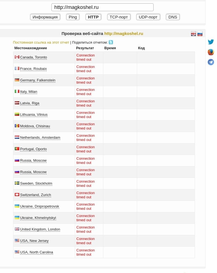This screenshot has width=217, height=273.
Task: Click the Twitter bird sidebar icon
Action: pos(211,42)
